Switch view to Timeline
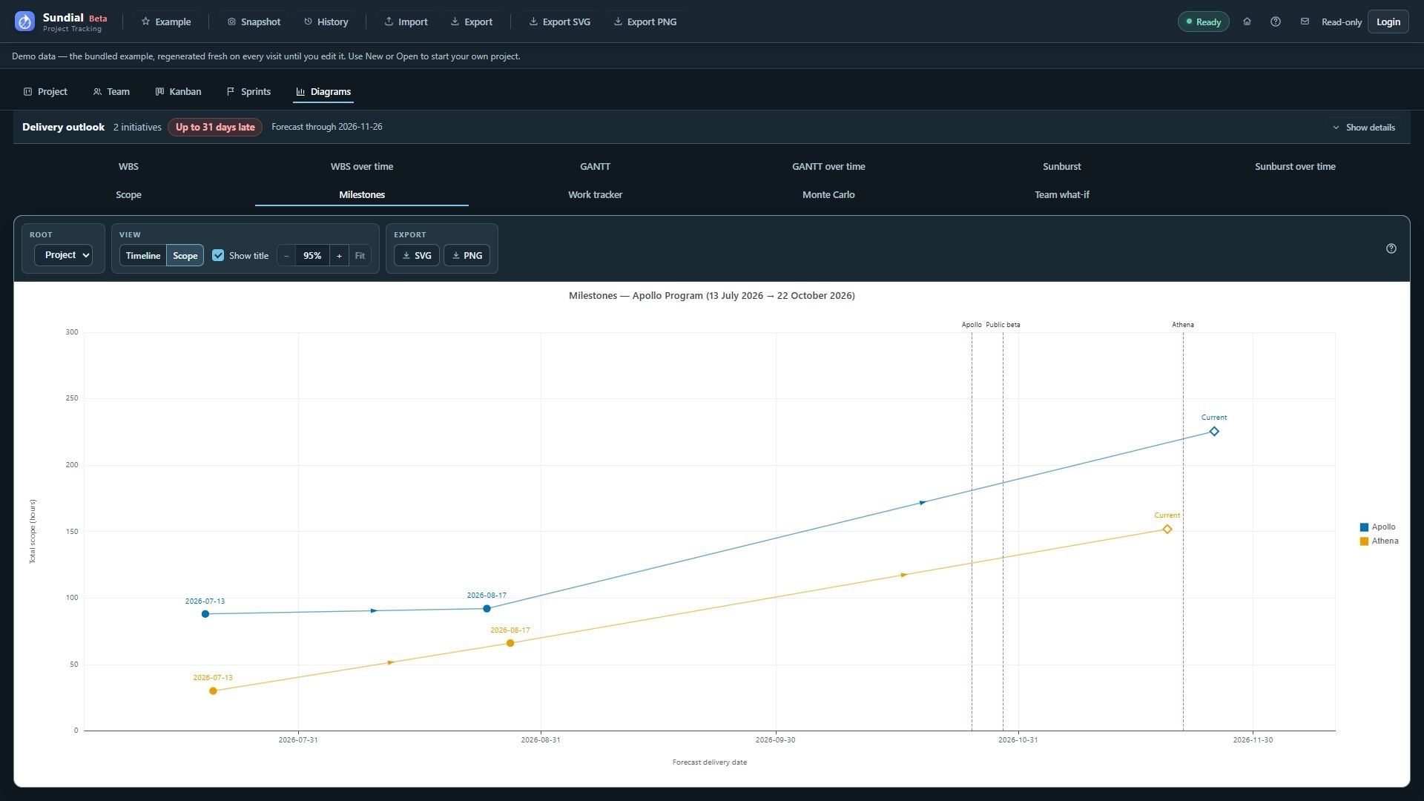 pos(143,255)
